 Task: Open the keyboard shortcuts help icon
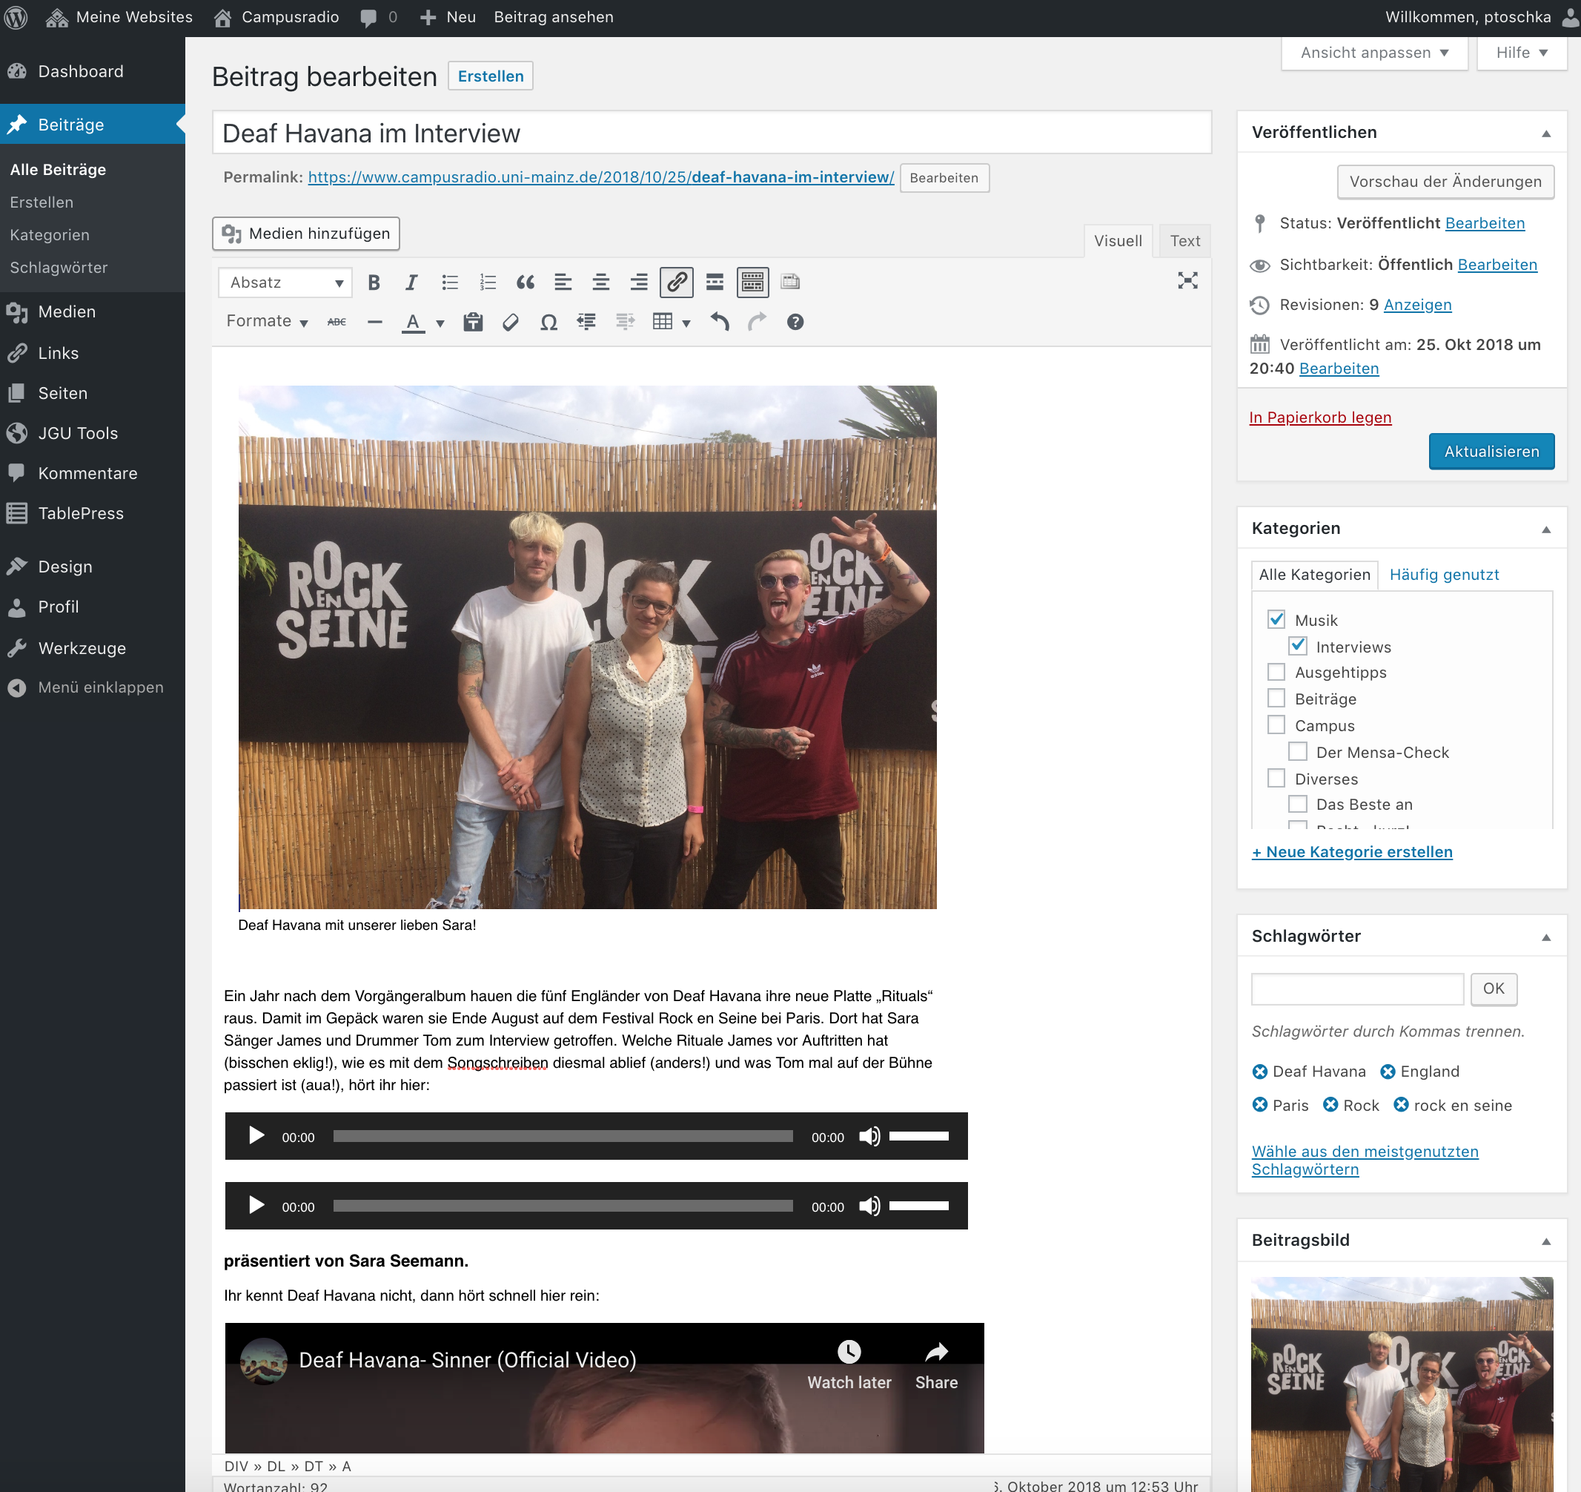coord(795,323)
